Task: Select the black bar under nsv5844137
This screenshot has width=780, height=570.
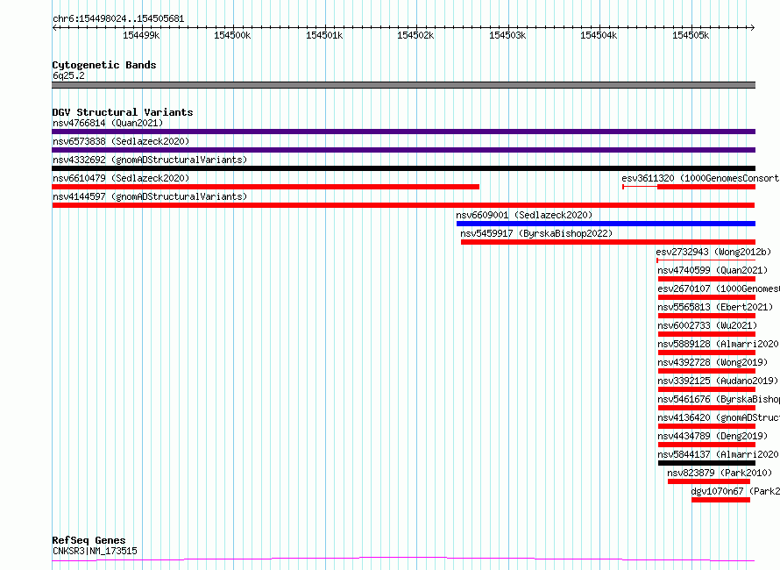Action: pos(706,464)
